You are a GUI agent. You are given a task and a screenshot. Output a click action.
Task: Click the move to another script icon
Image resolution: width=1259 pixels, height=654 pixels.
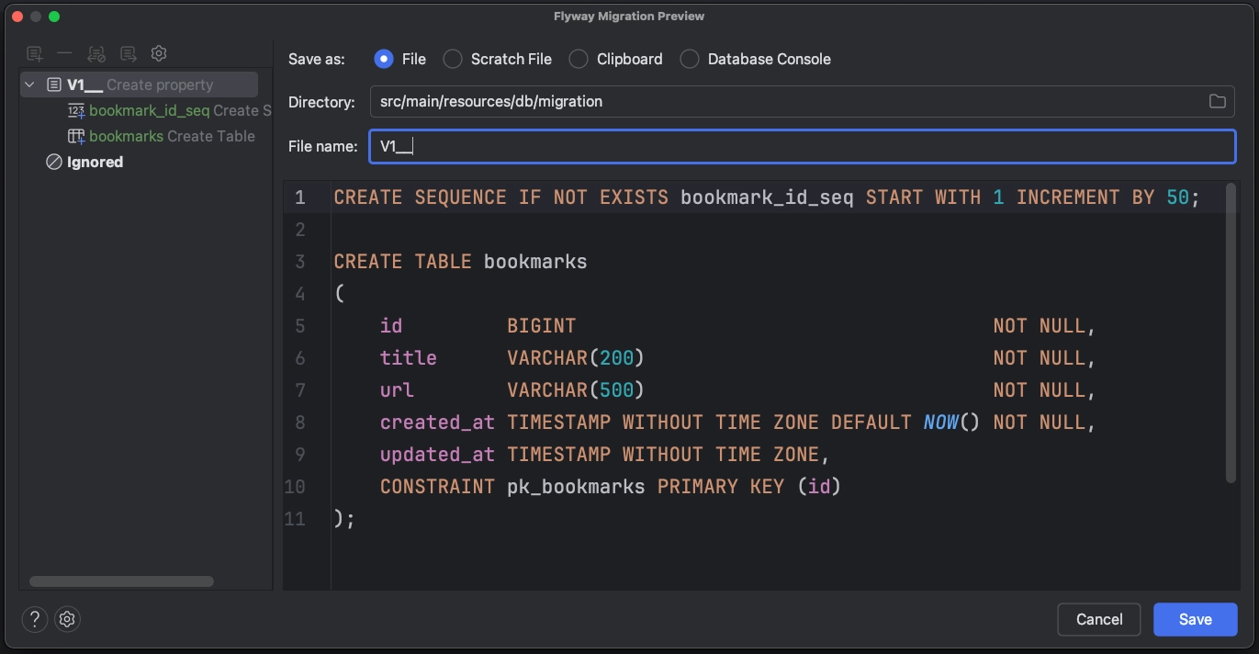(127, 53)
